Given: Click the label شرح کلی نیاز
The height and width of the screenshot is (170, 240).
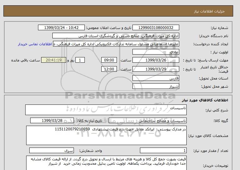Looking at the screenshot, I should click(217, 110).
